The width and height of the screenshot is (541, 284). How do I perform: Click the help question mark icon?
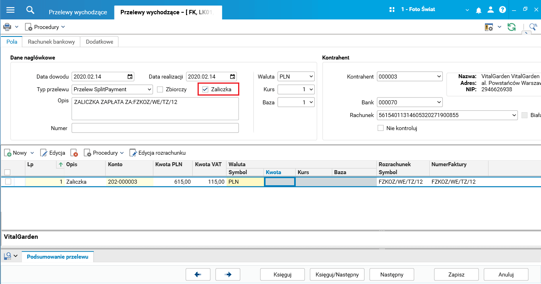tap(502, 10)
